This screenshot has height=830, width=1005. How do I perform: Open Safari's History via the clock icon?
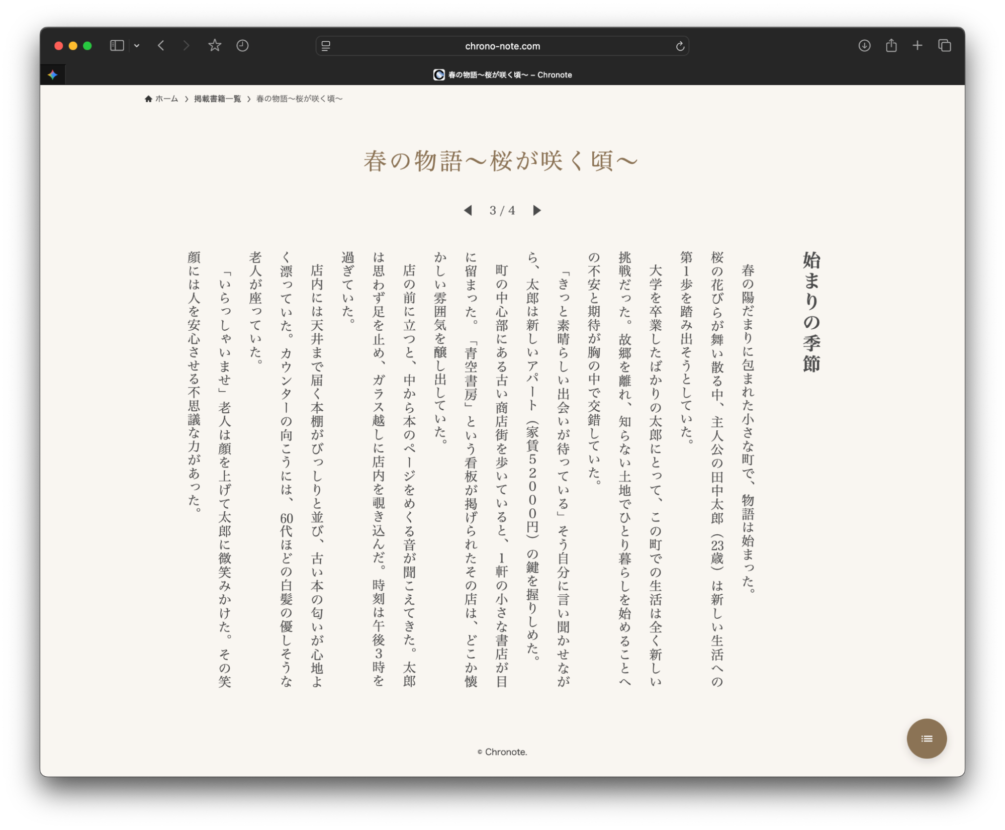(x=243, y=45)
